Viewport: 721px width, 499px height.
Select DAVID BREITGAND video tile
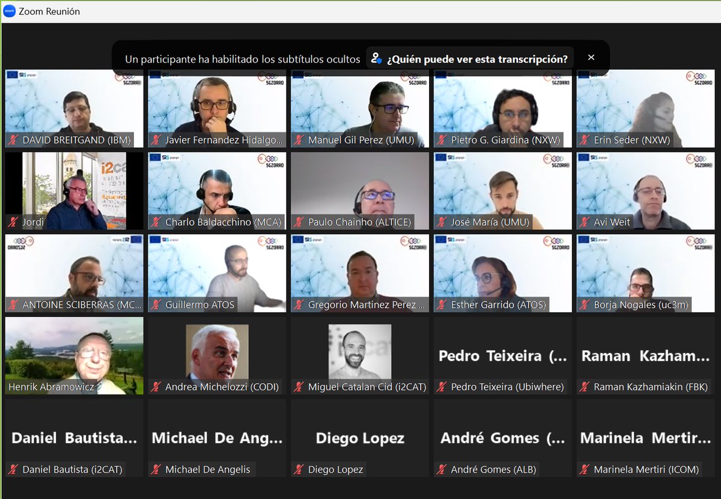[x=75, y=109]
